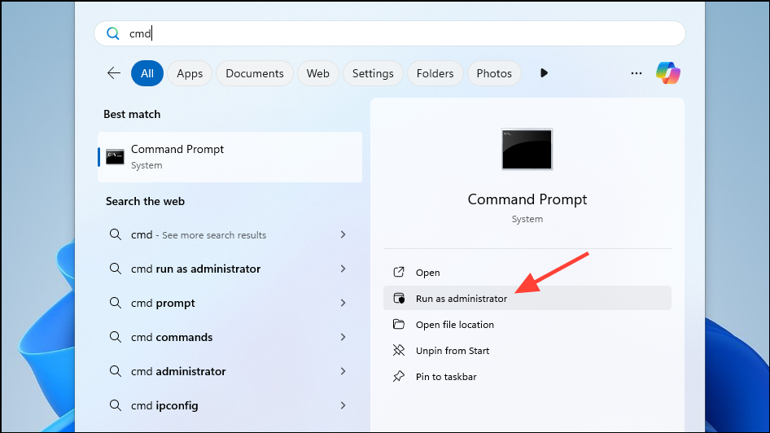Screen dimensions: 770x433
Task: Switch to the Apps filter tab
Action: pyautogui.click(x=190, y=73)
